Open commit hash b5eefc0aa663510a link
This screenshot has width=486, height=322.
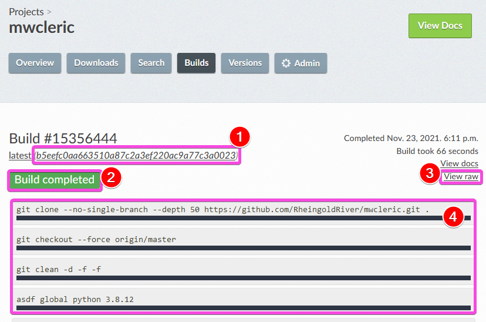click(136, 155)
